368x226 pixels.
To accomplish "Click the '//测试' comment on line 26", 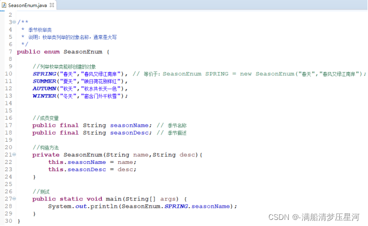I will [x=41, y=192].
